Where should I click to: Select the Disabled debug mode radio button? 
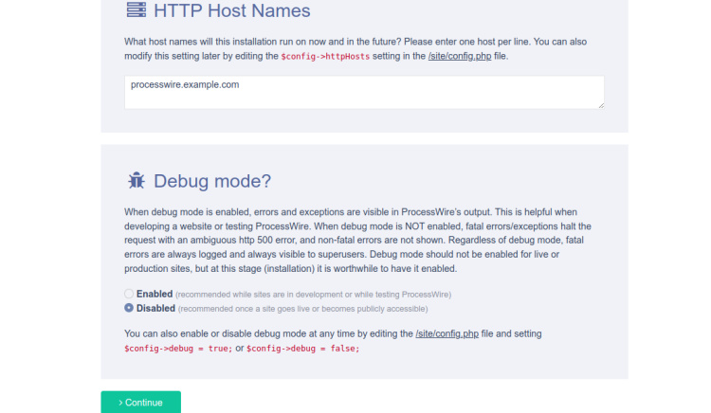(x=129, y=308)
